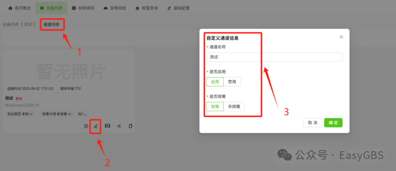The height and width of the screenshot is (171, 396).
Task: Click the 创建时间 2025-09-02 17:51:23 text
Action: [x=30, y=89]
